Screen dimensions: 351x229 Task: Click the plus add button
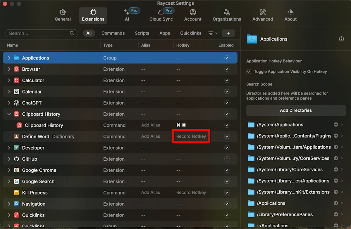coord(228,33)
